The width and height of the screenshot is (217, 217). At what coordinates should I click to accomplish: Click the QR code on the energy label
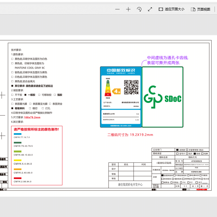[131, 87]
